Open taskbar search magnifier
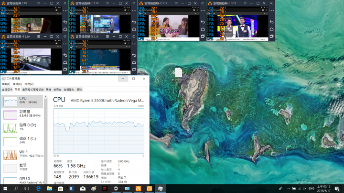 [16, 188]
